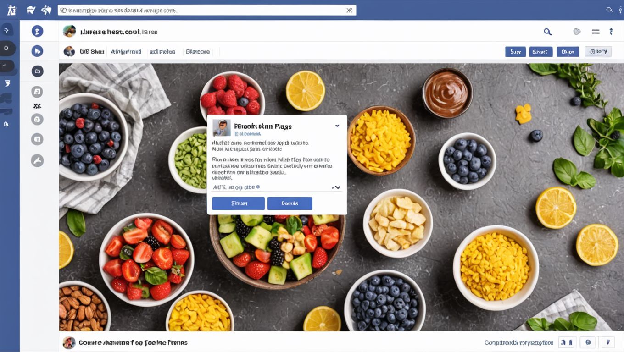Open the hamburger lines icon in page header
624x352 pixels.
596,32
